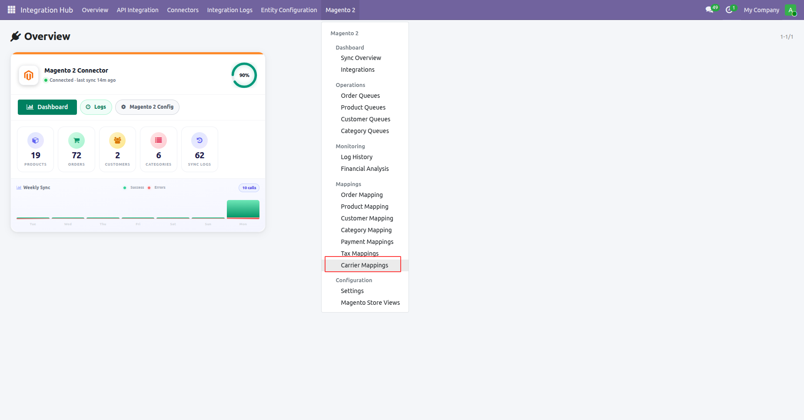Viewport: 804px width, 420px height.
Task: Open Customer Queues
Action: (x=365, y=119)
